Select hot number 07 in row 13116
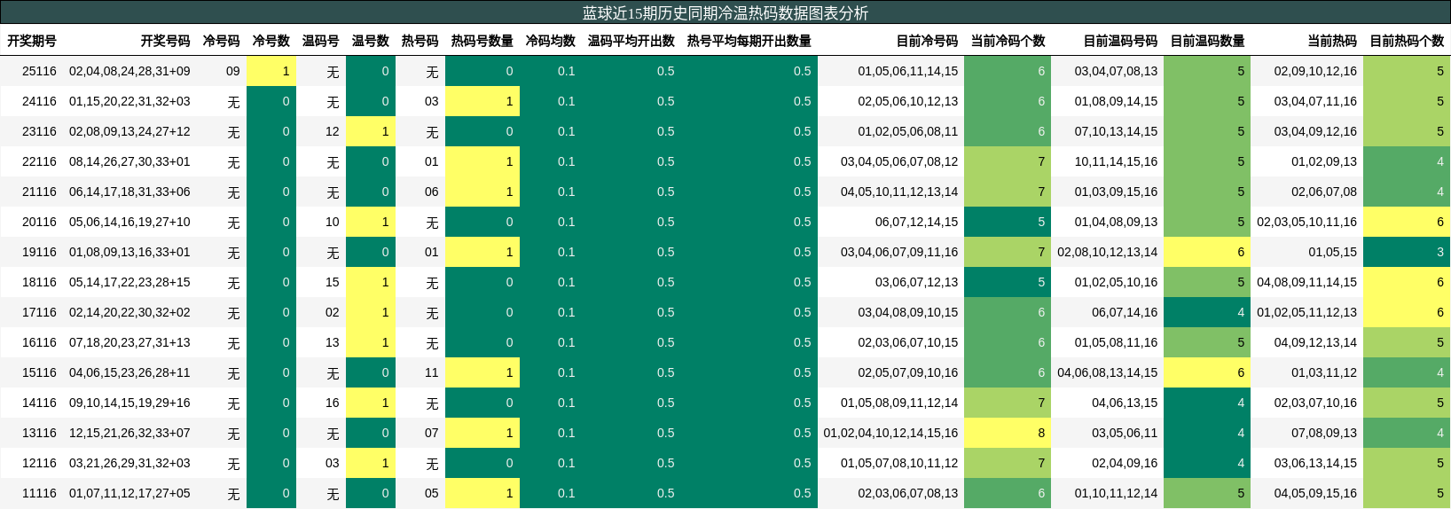The height and width of the screenshot is (509, 1451). [431, 433]
